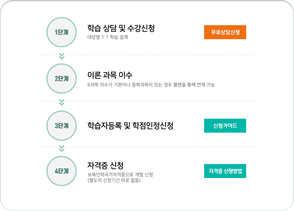Click the 1단계 step circle
This screenshot has width=294, height=211.
[x=61, y=32]
